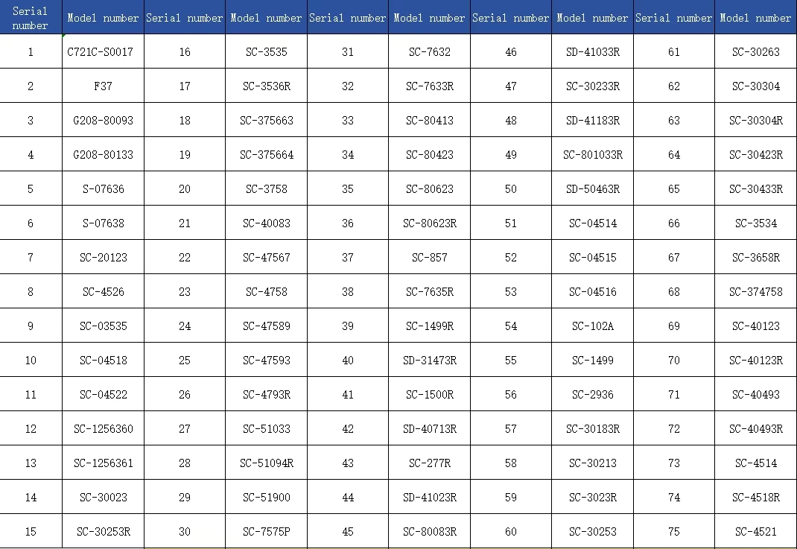Select the SC-4526 cell
This screenshot has width=797, height=549.
point(104,291)
